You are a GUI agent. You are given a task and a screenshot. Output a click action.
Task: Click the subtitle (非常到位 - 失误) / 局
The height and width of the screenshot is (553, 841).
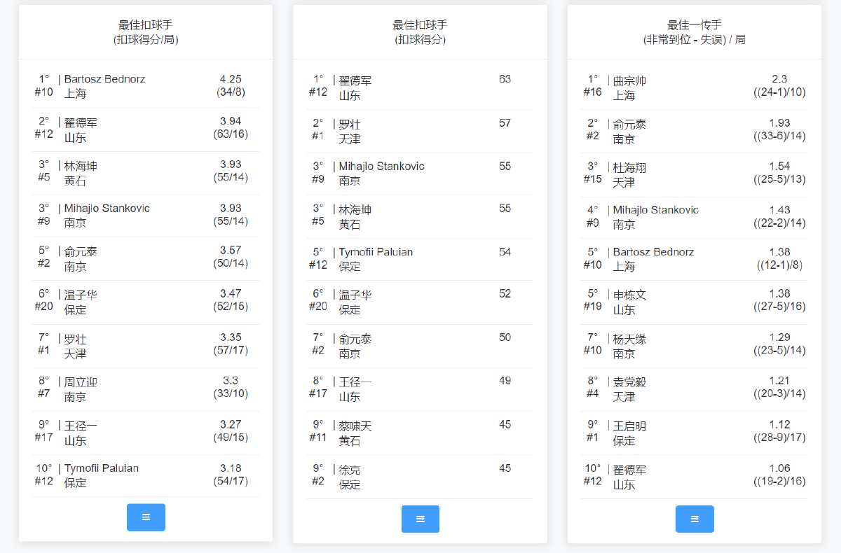(695, 40)
